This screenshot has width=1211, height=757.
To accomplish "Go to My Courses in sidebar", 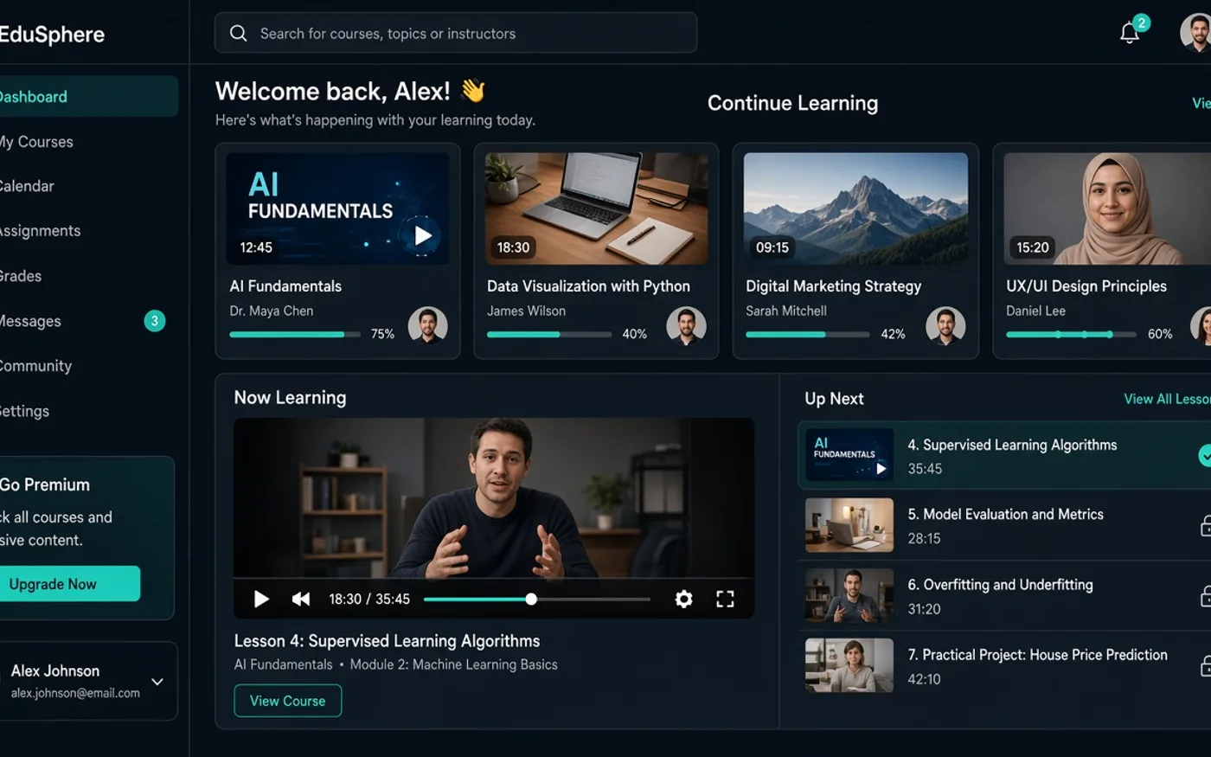I will [x=36, y=142].
